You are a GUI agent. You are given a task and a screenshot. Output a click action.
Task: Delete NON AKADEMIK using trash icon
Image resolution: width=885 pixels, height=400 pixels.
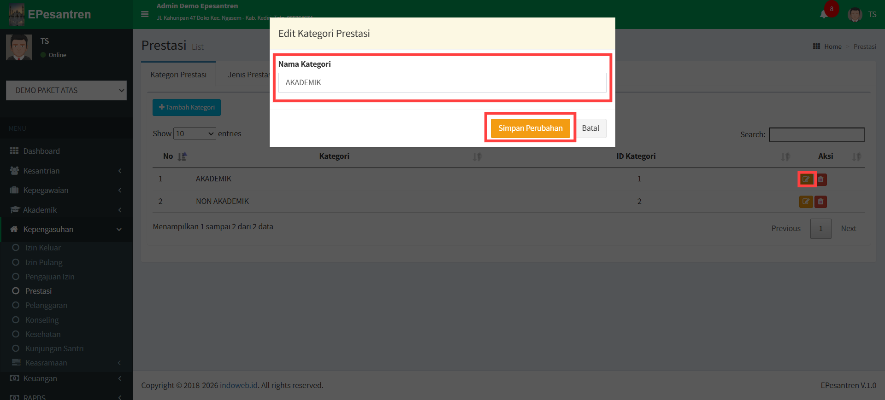(x=820, y=202)
